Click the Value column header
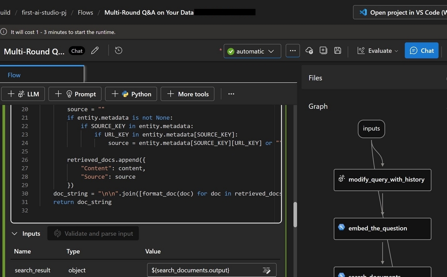447x277 pixels. click(153, 251)
